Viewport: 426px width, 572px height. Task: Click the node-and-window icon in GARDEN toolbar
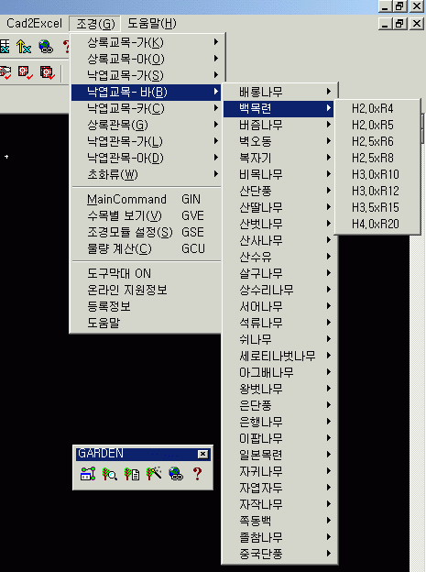click(88, 474)
